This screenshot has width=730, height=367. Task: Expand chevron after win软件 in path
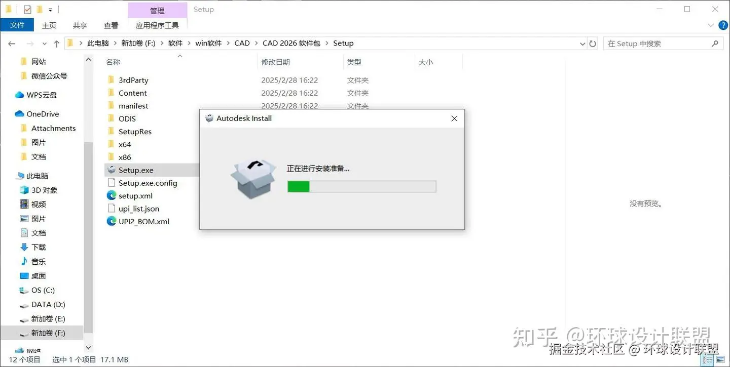coord(228,44)
